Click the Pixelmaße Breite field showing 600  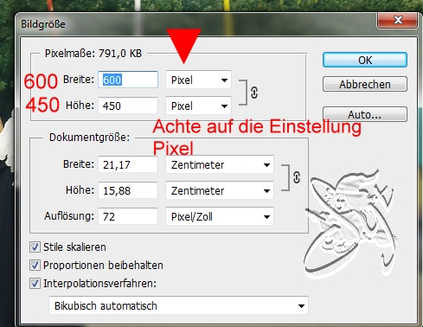coord(128,80)
